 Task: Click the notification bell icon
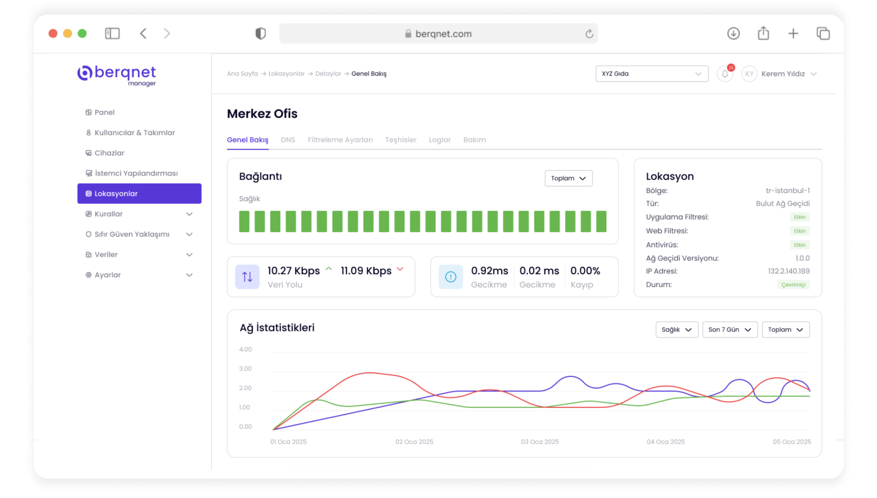(x=725, y=74)
